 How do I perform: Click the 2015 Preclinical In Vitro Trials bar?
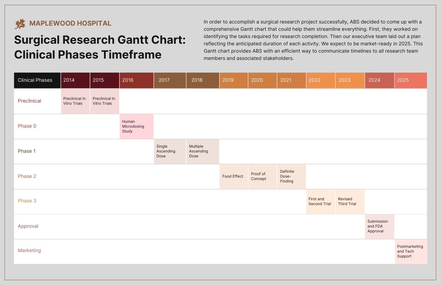coord(104,101)
